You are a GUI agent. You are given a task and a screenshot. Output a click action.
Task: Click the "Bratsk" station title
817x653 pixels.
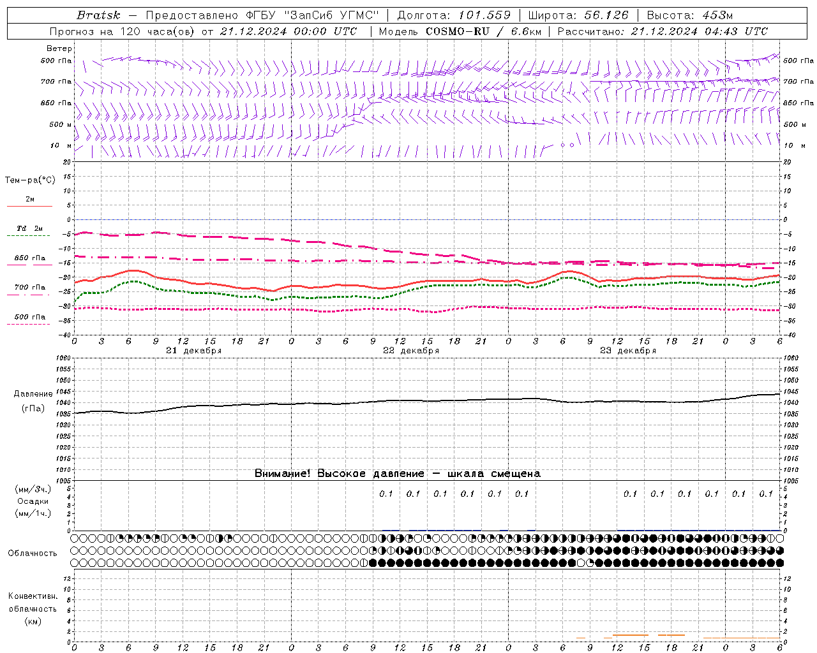(98, 15)
